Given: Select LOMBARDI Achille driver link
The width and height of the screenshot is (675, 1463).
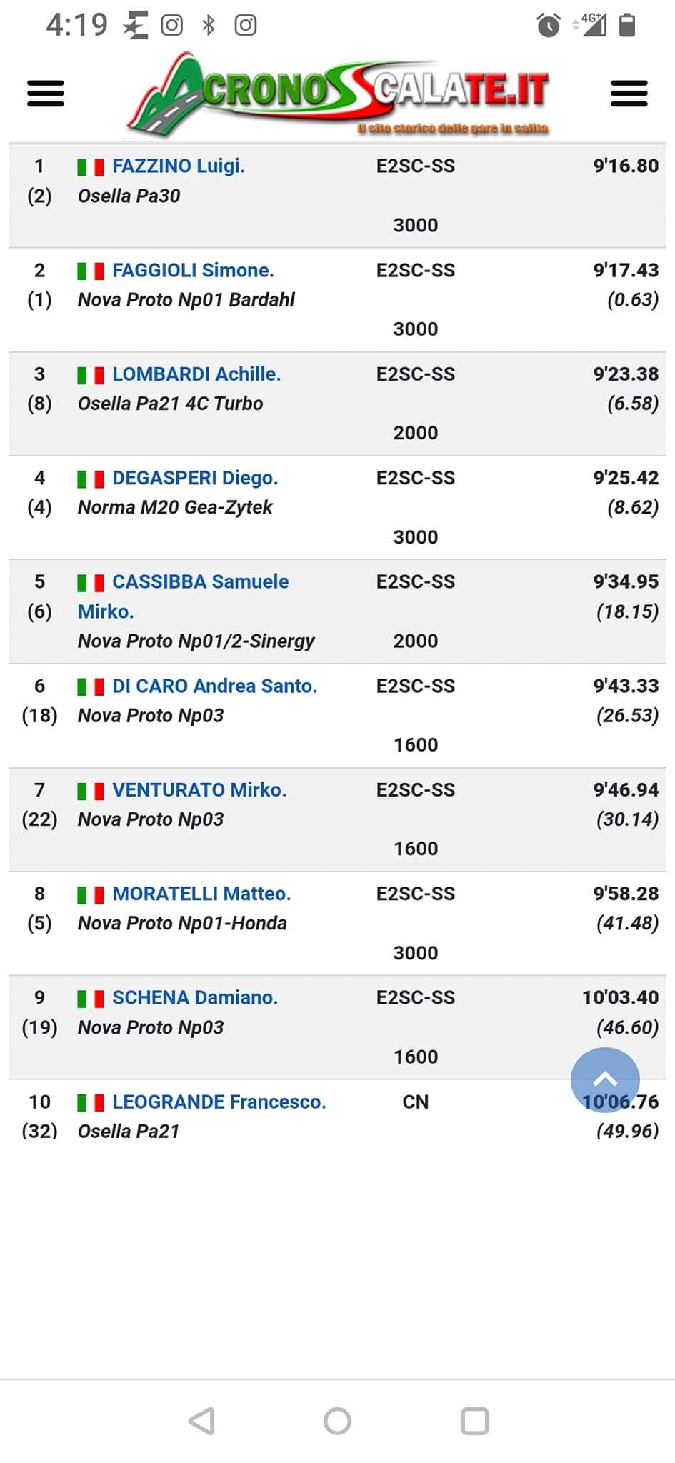Looking at the screenshot, I should (x=196, y=374).
